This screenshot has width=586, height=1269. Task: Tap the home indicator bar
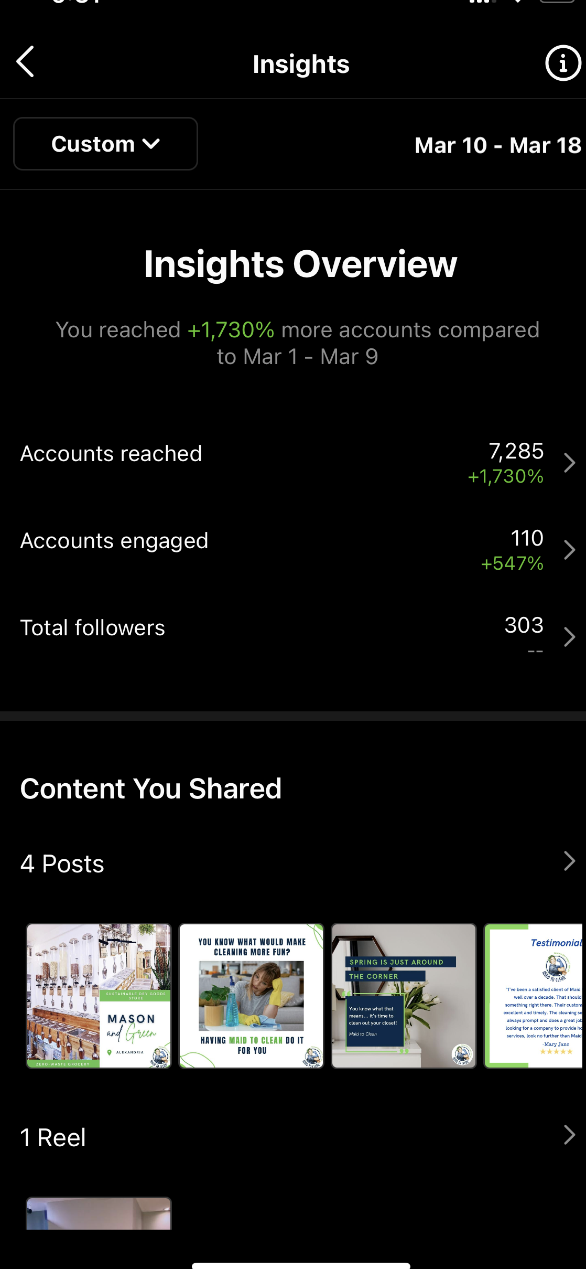point(301,1265)
